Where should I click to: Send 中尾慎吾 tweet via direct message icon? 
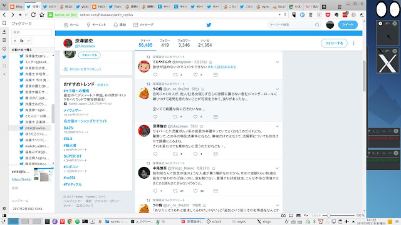[216, 191]
